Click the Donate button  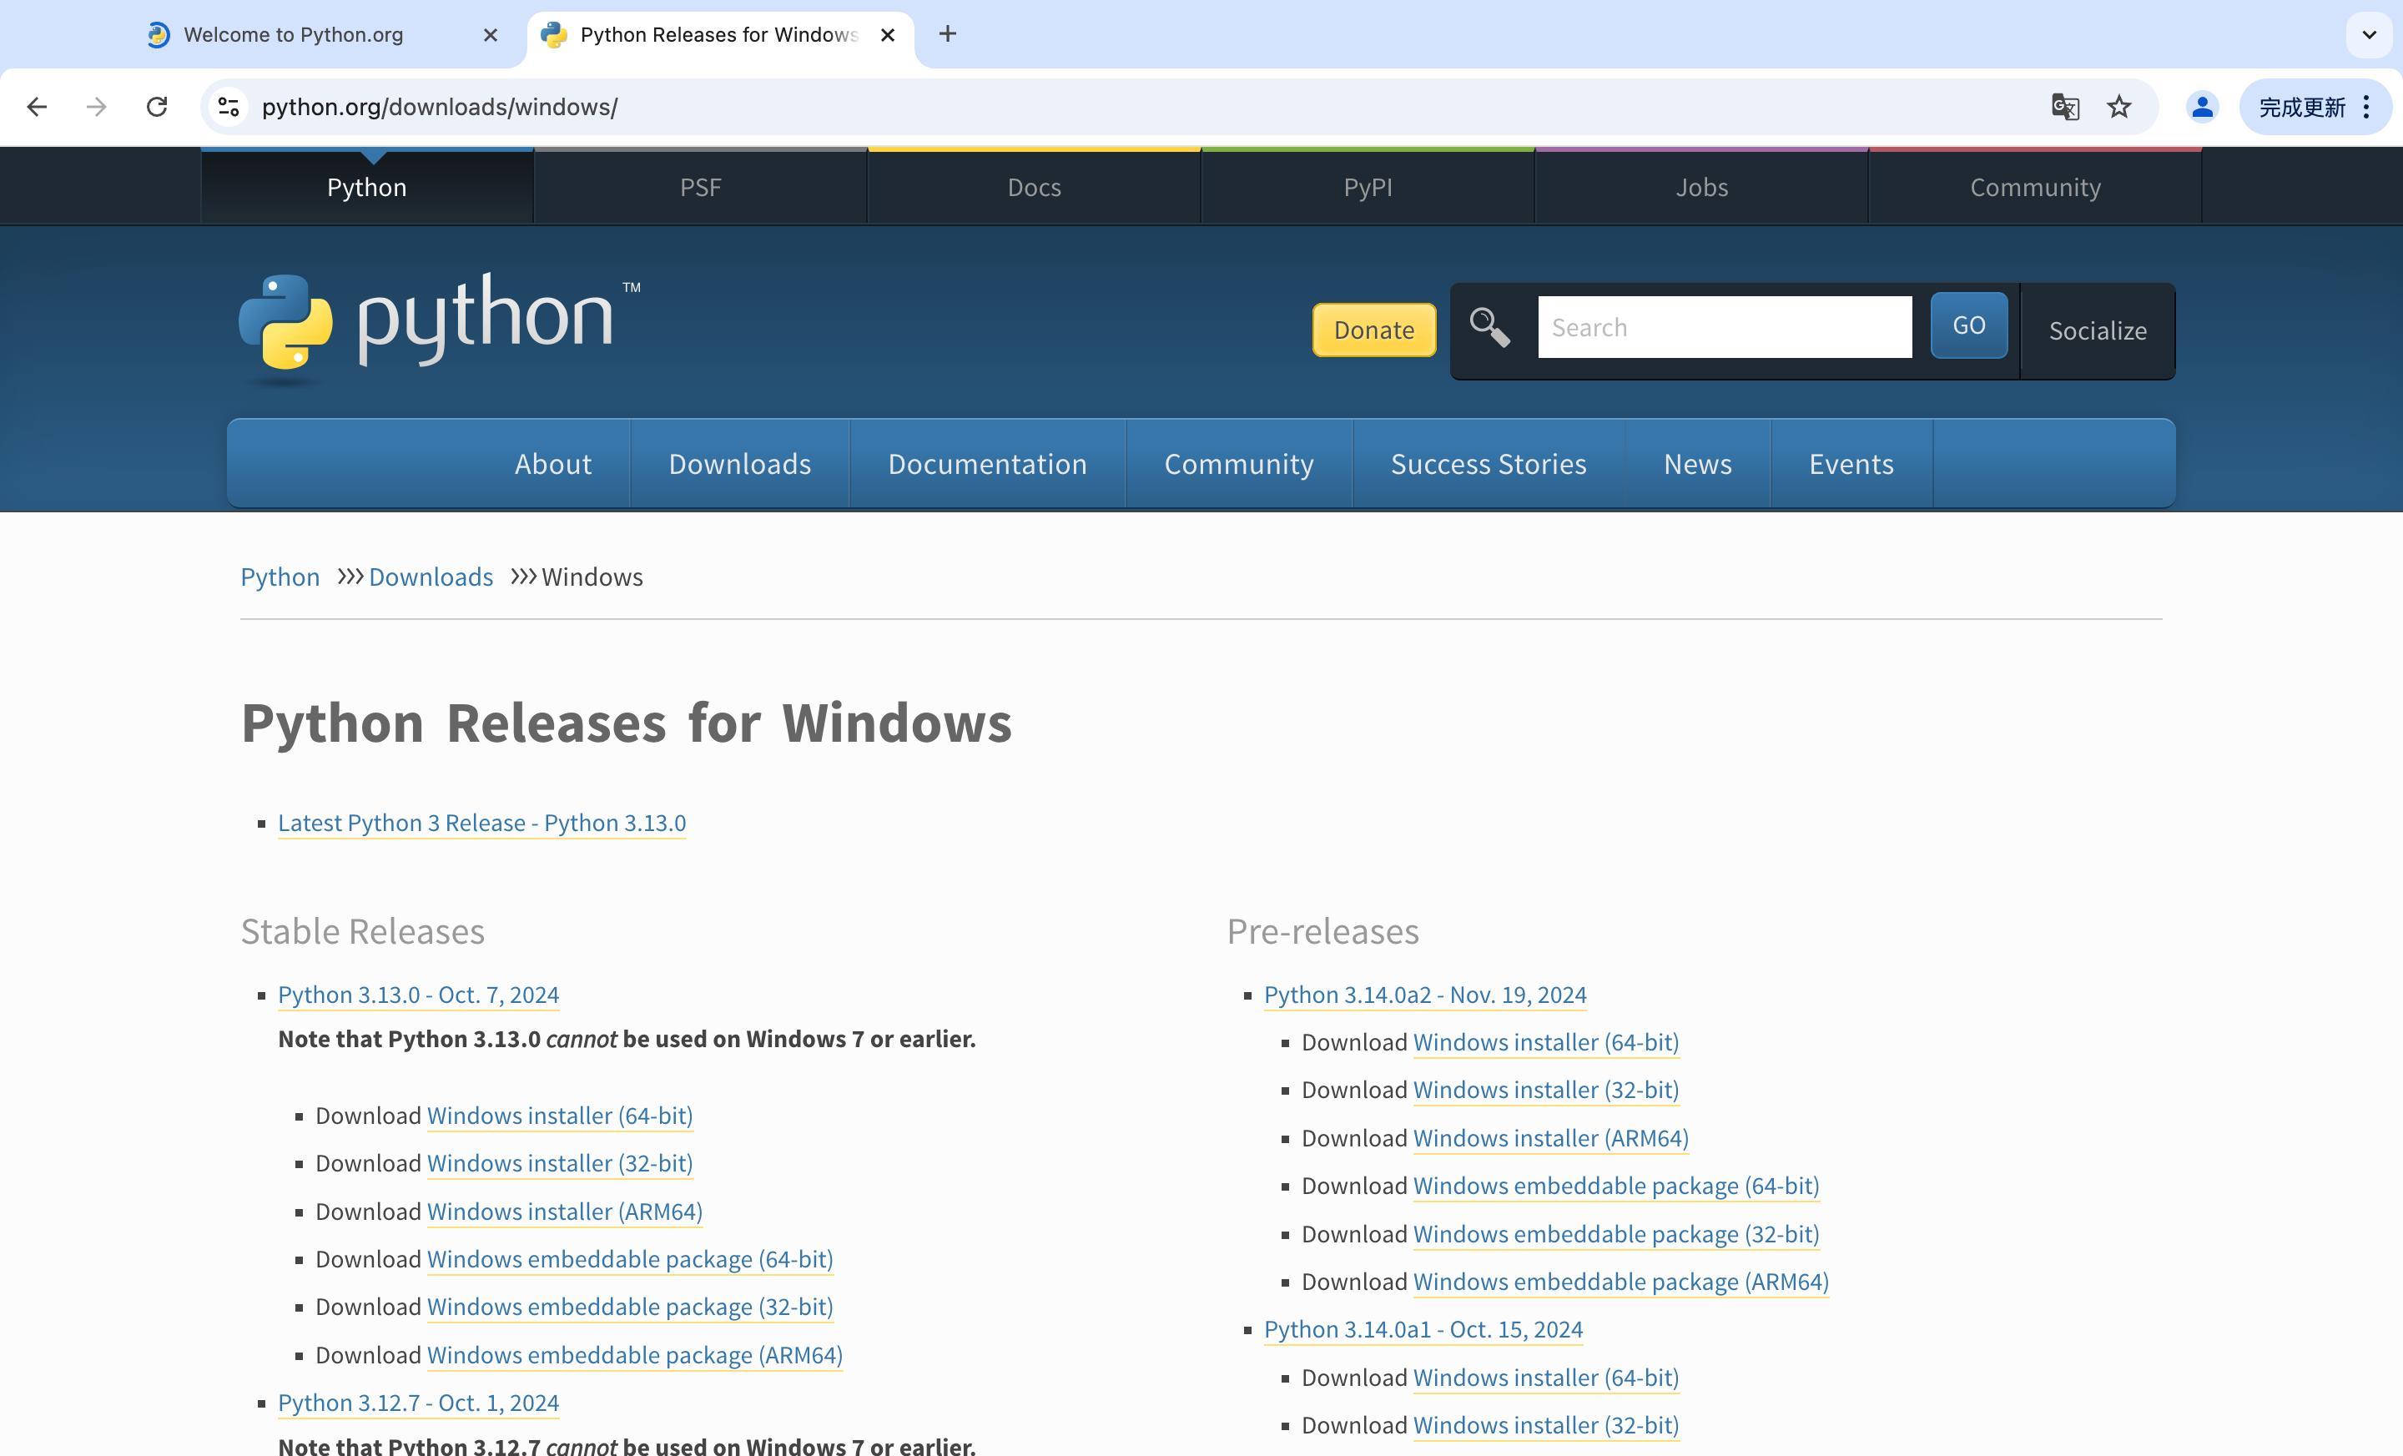[x=1373, y=328]
